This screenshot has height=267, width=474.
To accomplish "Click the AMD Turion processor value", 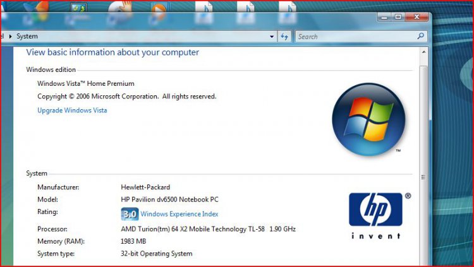I will [x=209, y=229].
